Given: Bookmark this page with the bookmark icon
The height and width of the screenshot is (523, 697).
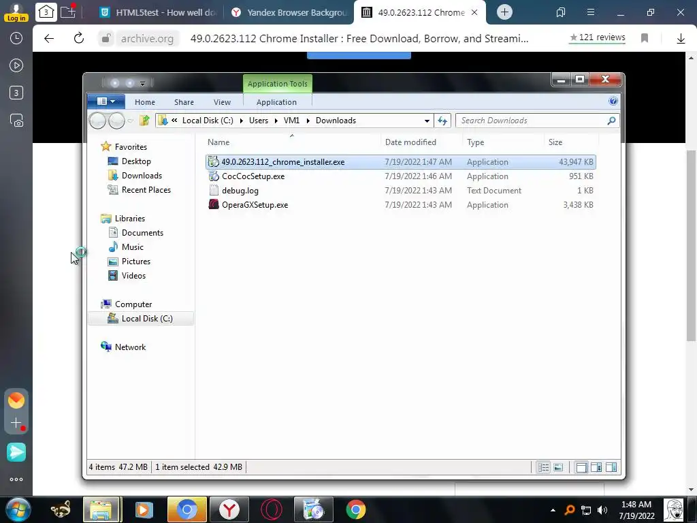Looking at the screenshot, I should (645, 38).
